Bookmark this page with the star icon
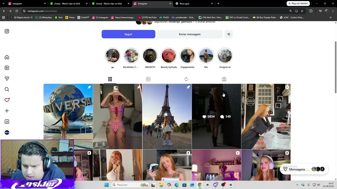This screenshot has height=189, width=337. tap(302, 11)
